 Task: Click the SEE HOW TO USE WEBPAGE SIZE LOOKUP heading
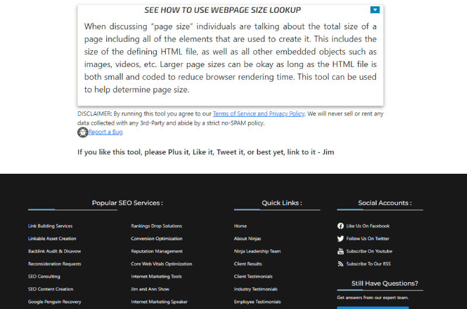[x=222, y=10]
